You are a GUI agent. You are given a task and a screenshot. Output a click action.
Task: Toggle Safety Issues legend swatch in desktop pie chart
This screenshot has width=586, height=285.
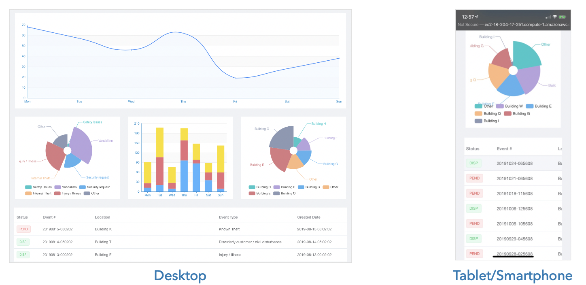[28, 187]
